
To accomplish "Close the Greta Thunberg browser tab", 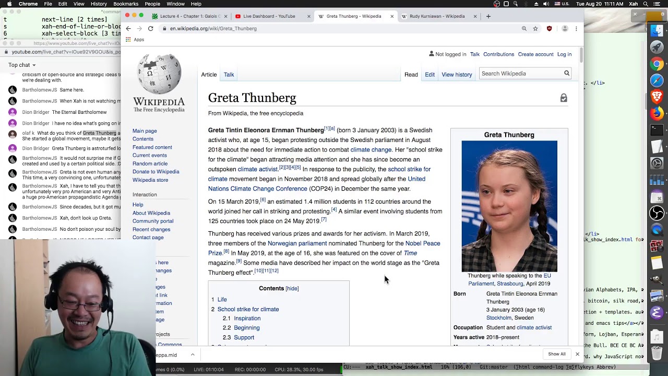I will tap(392, 16).
